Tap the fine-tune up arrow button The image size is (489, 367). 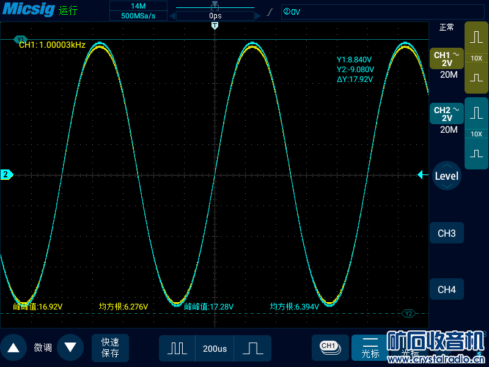pyautogui.click(x=13, y=347)
